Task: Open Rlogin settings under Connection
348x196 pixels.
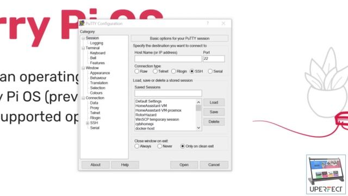Action: click(95, 118)
